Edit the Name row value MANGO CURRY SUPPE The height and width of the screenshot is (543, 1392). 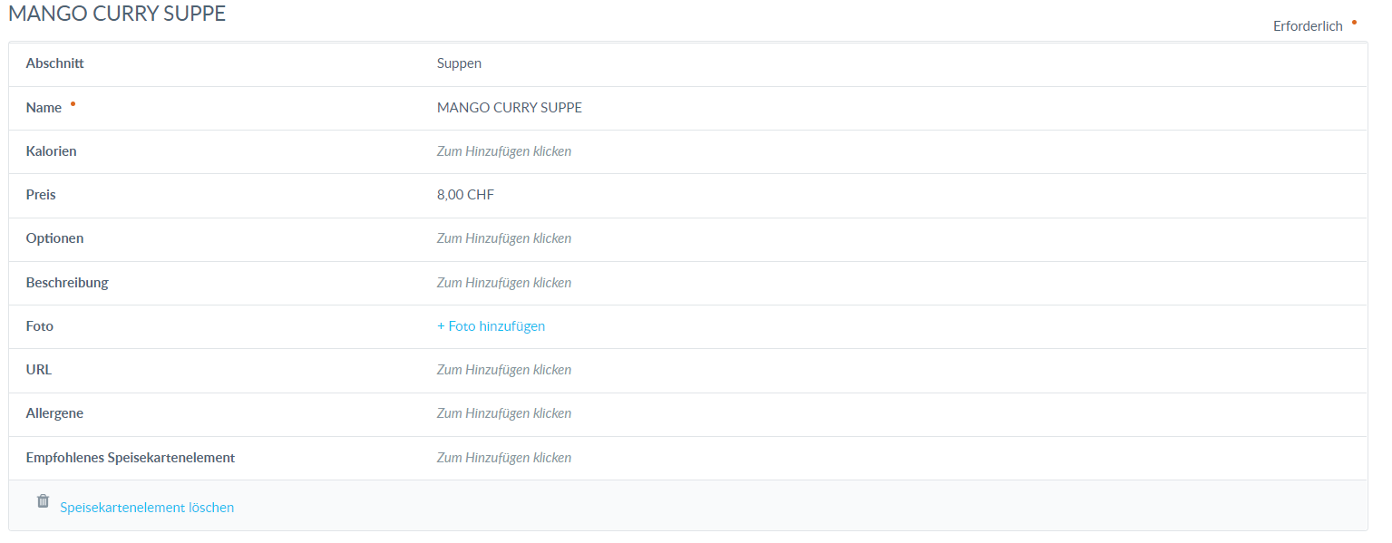[509, 108]
